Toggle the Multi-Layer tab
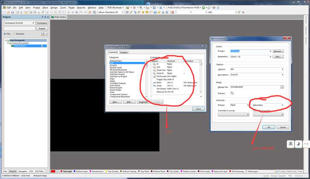This screenshot has width=310, height=179. (x=252, y=171)
